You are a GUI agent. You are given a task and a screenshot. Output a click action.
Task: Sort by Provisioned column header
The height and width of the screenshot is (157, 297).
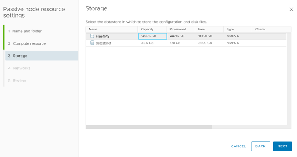(178, 29)
